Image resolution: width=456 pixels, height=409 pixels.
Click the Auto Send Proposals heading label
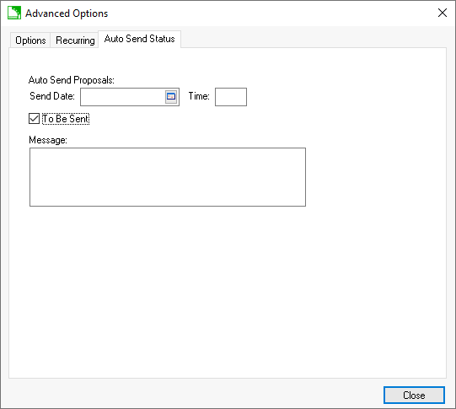pyautogui.click(x=72, y=80)
